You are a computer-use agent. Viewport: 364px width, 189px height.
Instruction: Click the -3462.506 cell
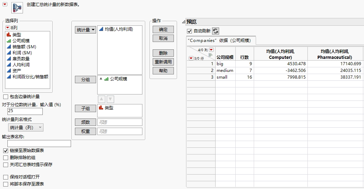pos(281,71)
